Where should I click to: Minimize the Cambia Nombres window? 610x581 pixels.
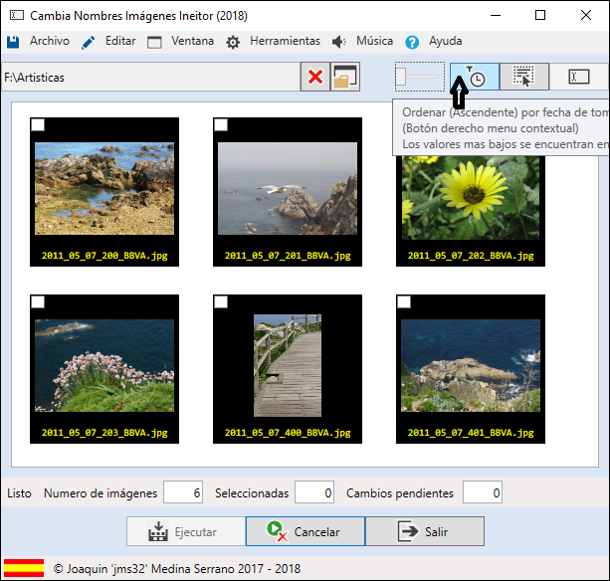click(496, 16)
